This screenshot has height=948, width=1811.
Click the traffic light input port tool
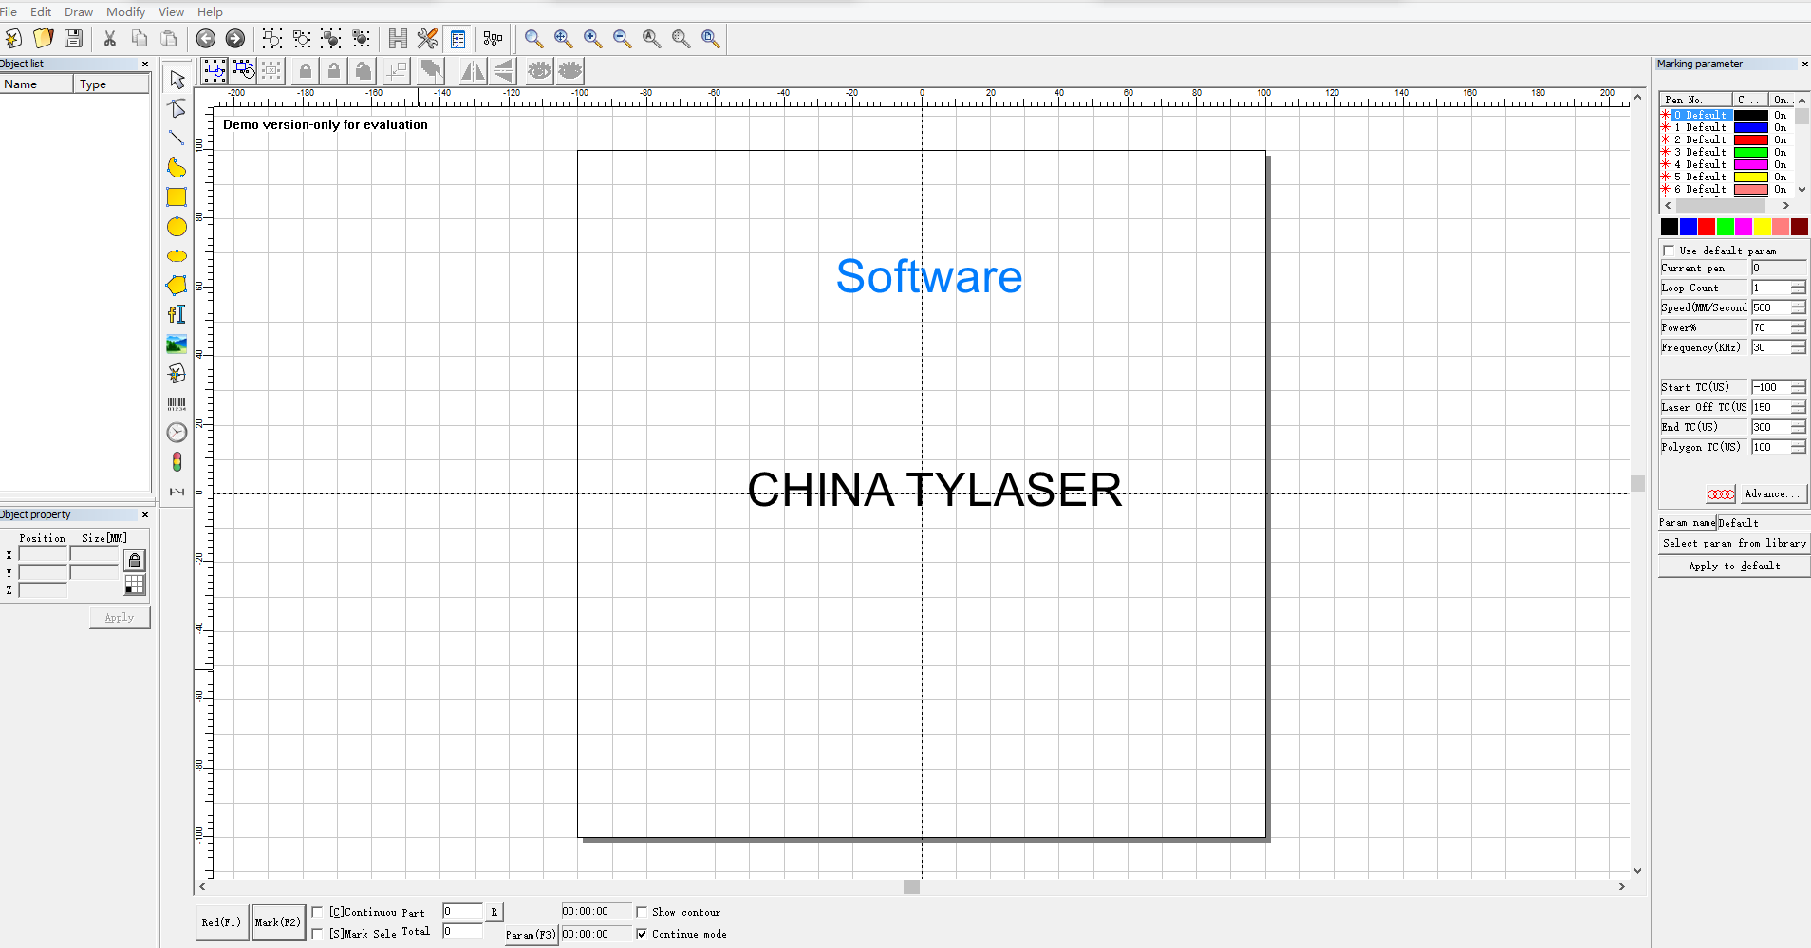point(177,462)
